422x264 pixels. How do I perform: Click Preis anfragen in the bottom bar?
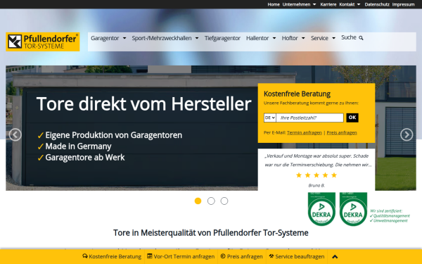click(241, 256)
